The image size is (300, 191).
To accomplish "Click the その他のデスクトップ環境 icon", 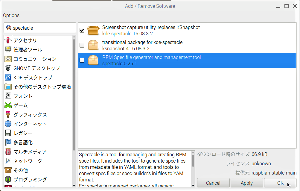I will coord(8,87).
